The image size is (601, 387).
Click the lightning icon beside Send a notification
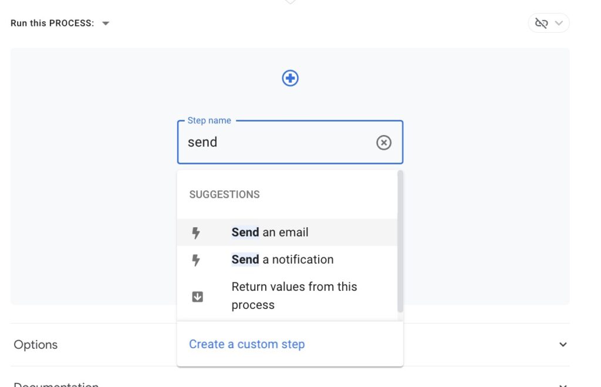pos(196,260)
